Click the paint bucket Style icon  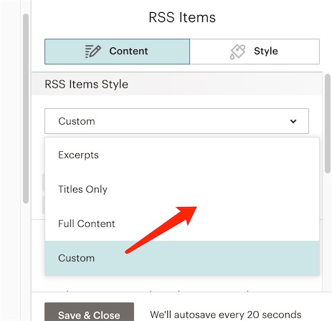[x=237, y=52]
